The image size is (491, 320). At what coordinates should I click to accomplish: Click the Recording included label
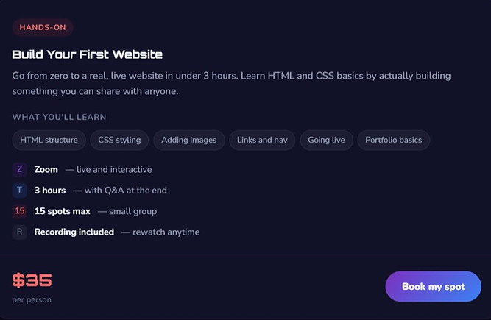(74, 232)
